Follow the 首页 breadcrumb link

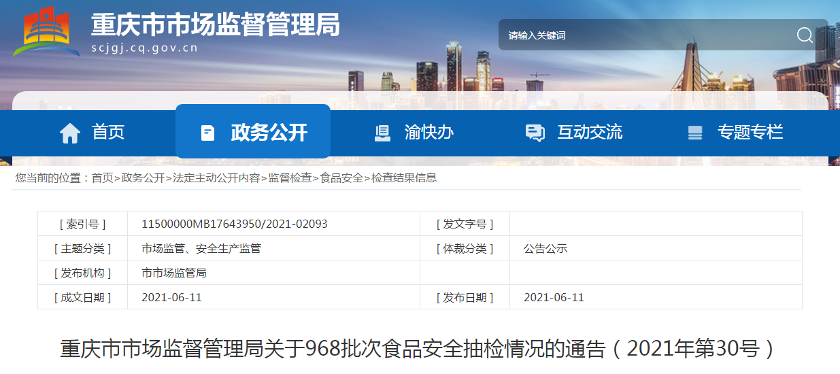103,178
